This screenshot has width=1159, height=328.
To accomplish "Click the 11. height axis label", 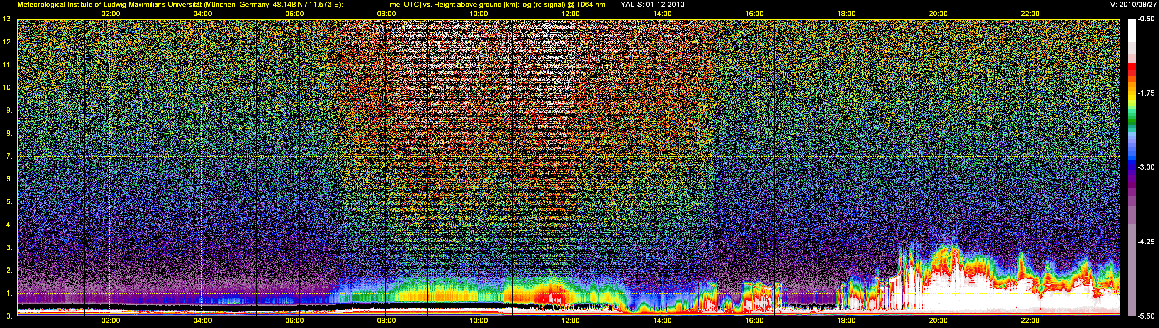I will pos(7,65).
